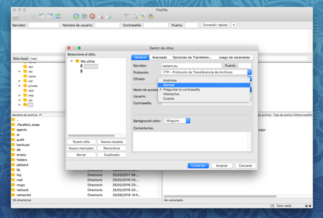This screenshot has width=323, height=218.
Task: Open the Site Manager toolbar icon
Action: point(16,16)
